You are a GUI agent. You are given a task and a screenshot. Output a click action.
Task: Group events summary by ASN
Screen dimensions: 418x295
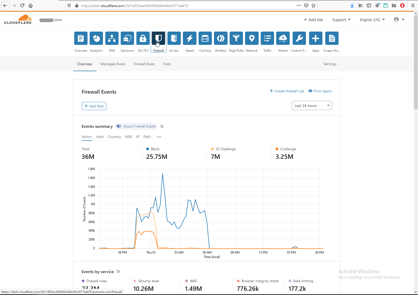click(x=129, y=137)
